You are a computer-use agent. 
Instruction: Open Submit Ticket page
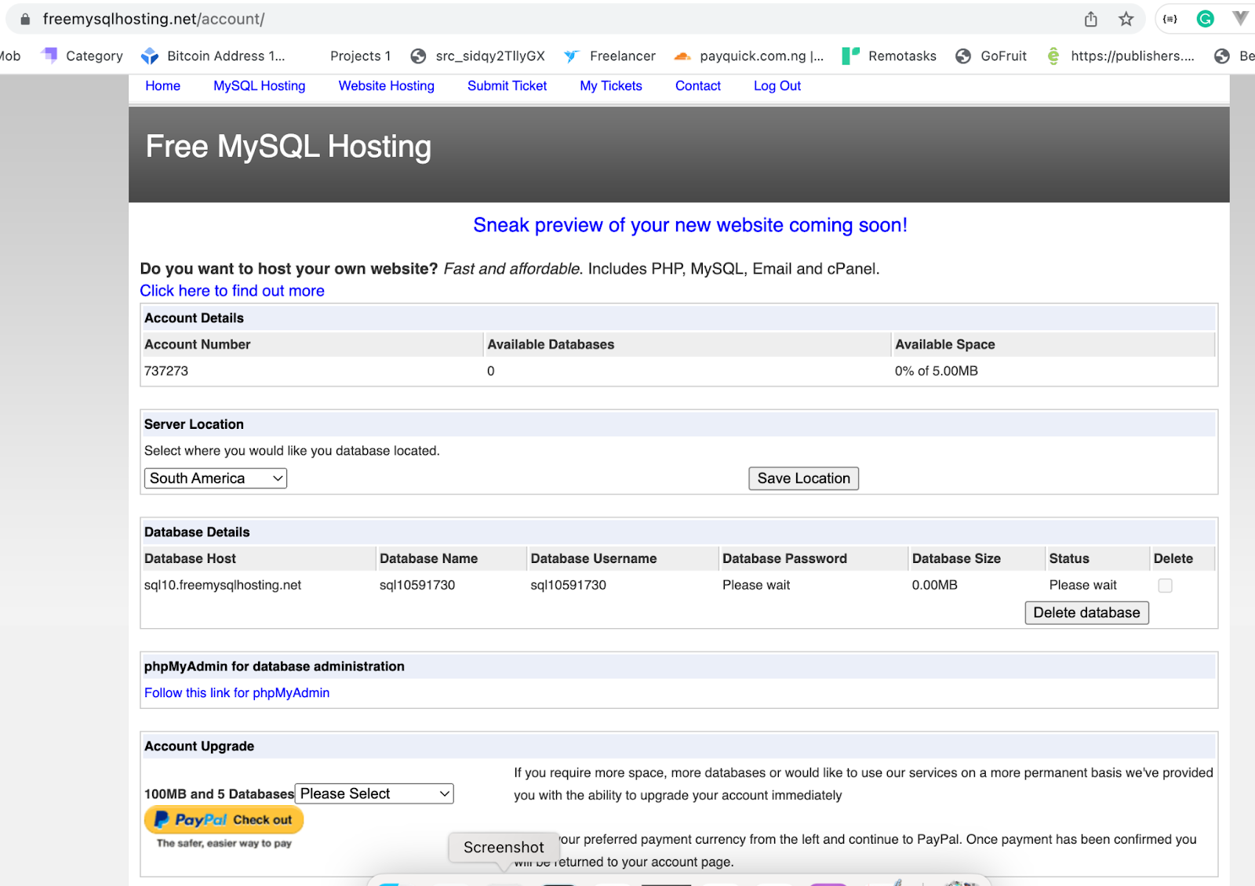pyautogui.click(x=507, y=86)
